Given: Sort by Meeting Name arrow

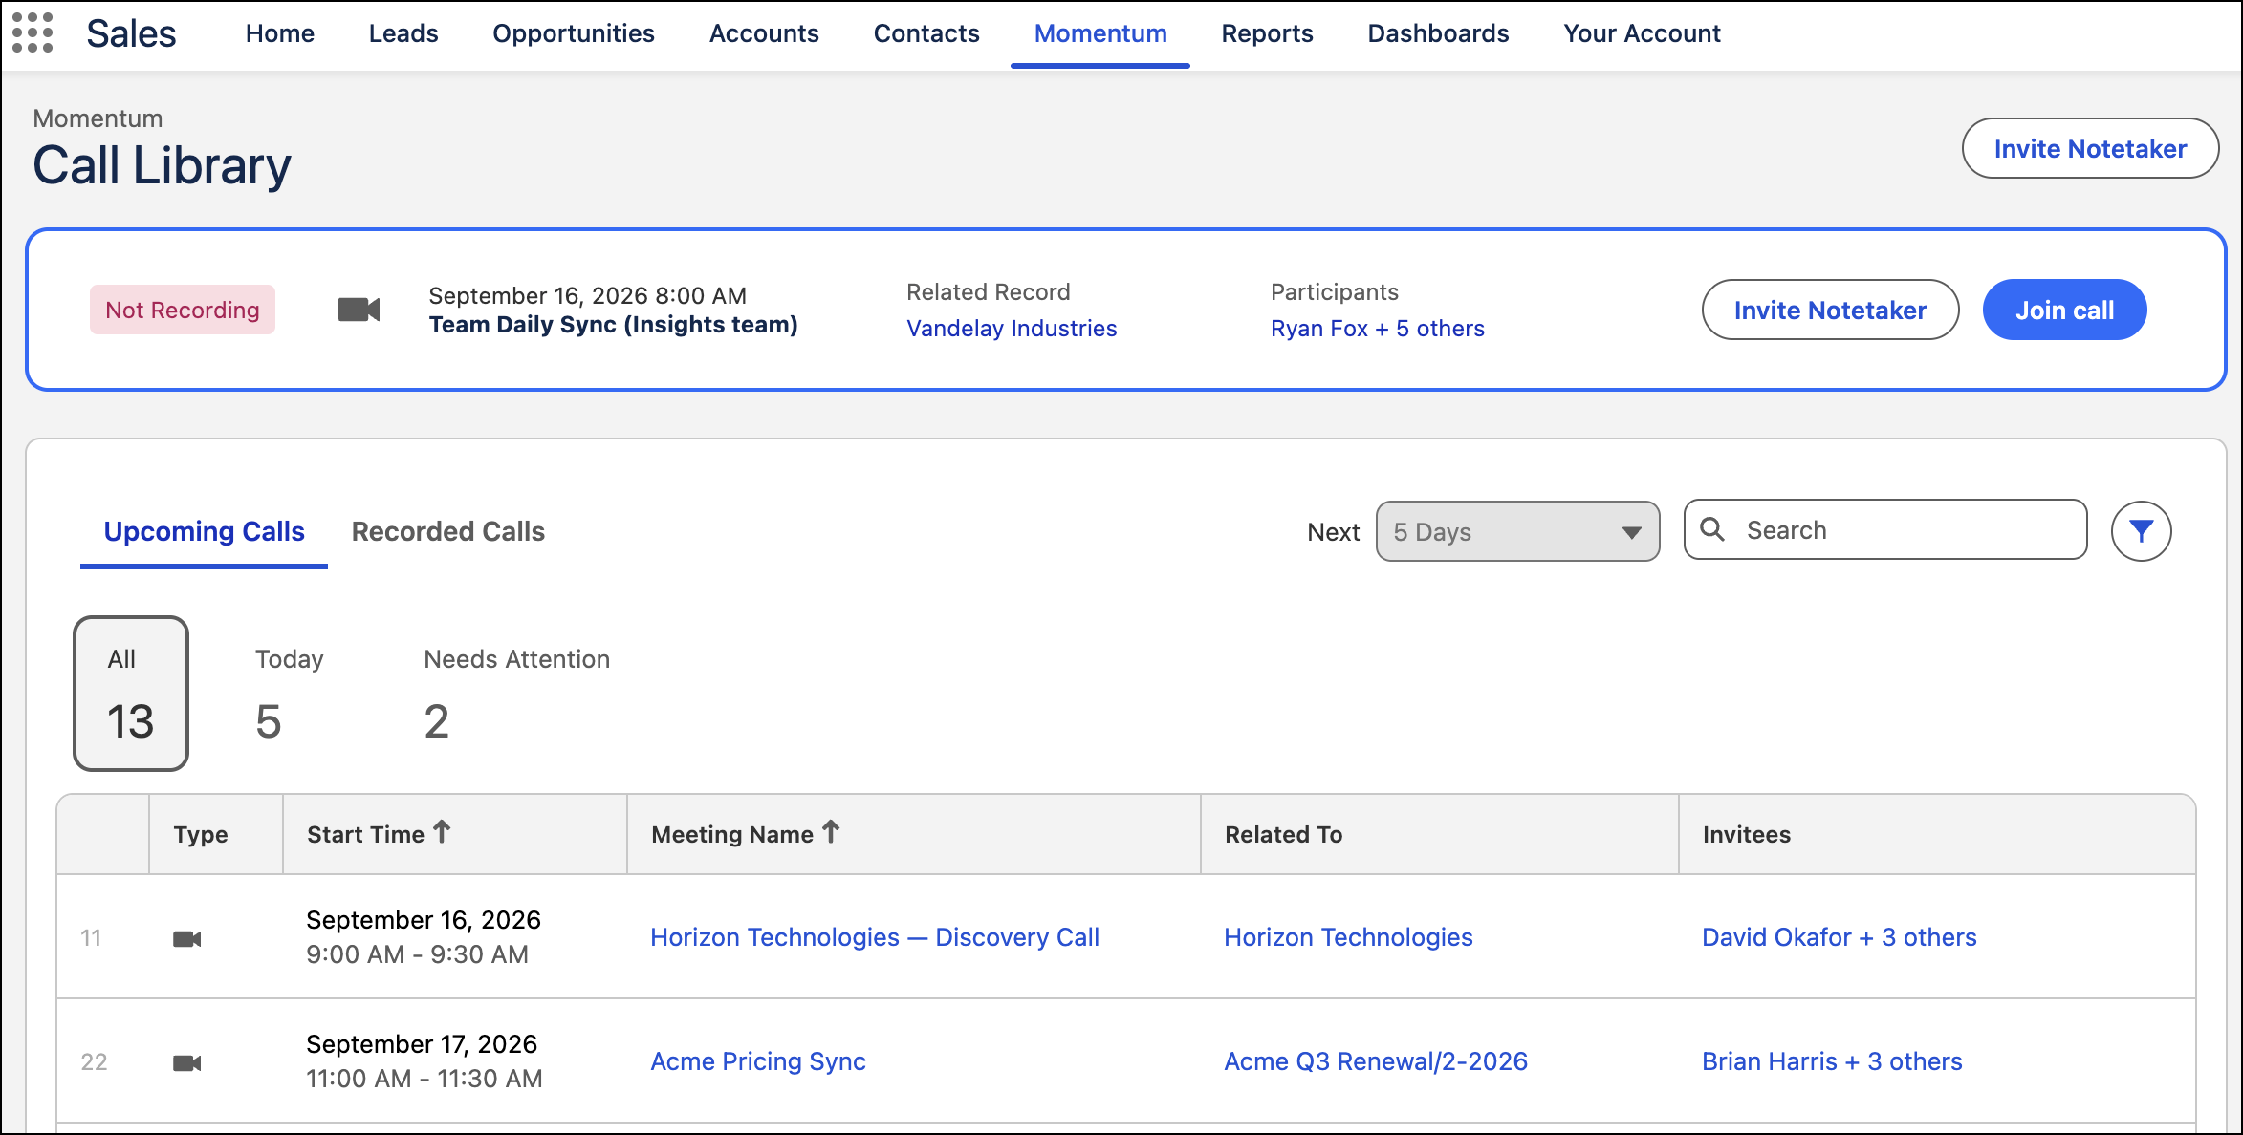Looking at the screenshot, I should tap(831, 832).
